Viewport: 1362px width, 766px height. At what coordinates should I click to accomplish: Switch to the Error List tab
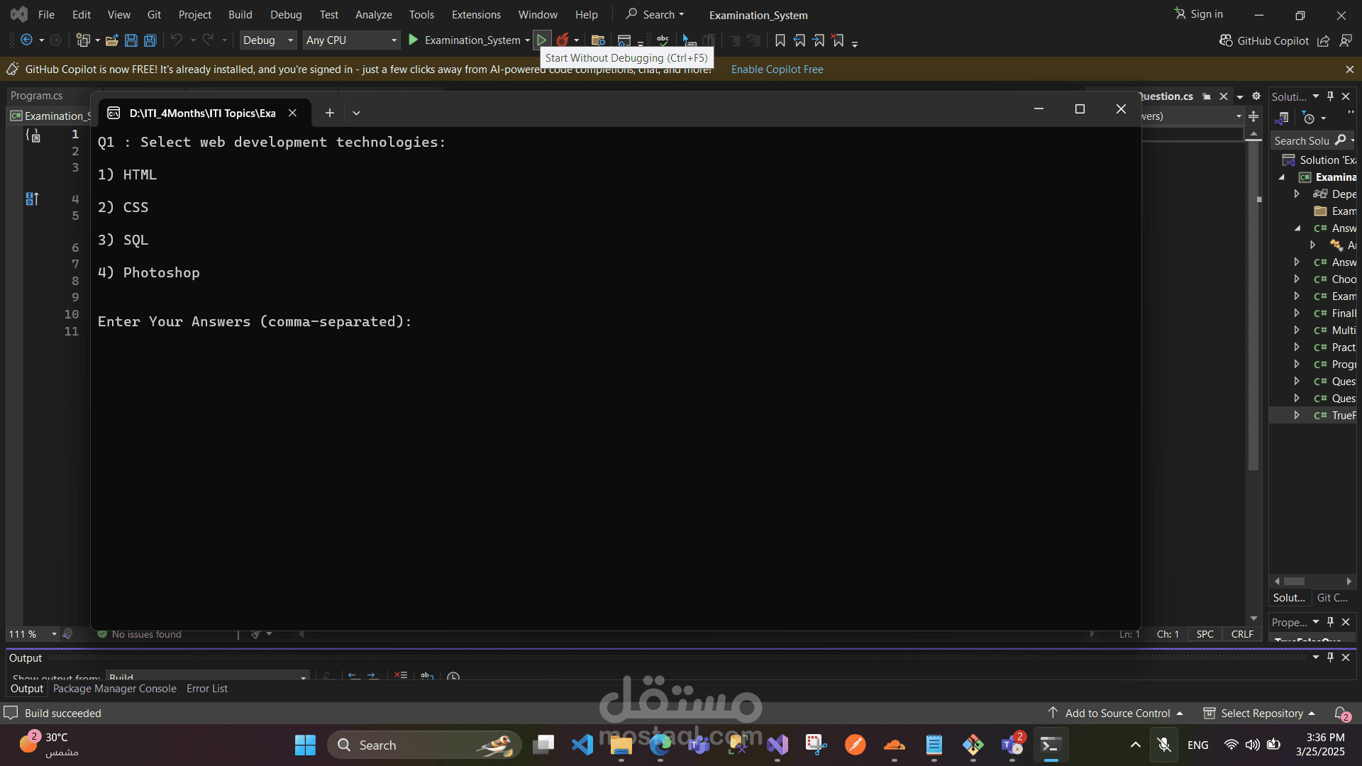(x=207, y=689)
